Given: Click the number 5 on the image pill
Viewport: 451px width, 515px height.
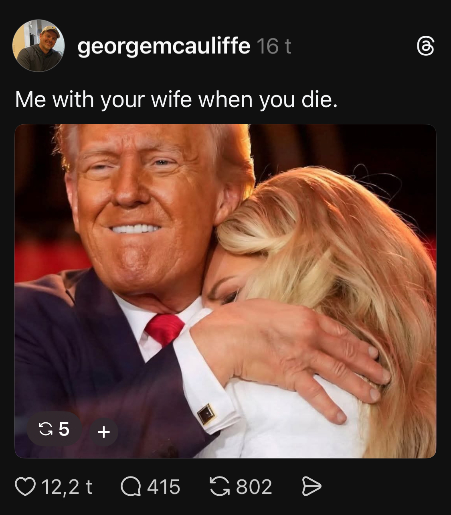Looking at the screenshot, I should pos(64,429).
